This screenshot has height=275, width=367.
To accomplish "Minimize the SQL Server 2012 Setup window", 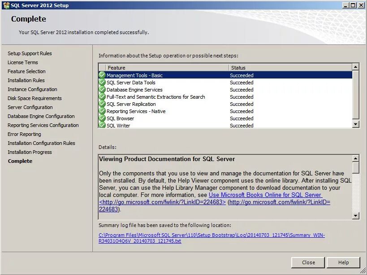I will coord(345,5).
